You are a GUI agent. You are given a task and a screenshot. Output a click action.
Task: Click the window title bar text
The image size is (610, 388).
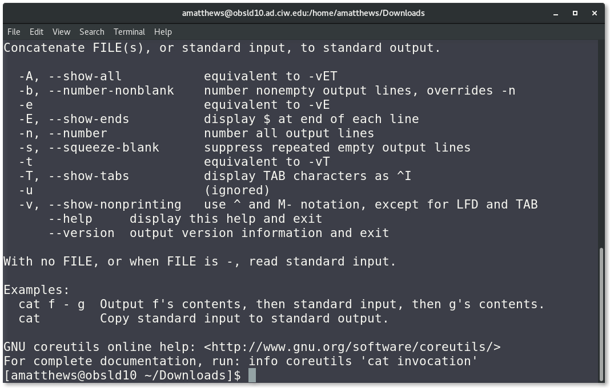303,13
